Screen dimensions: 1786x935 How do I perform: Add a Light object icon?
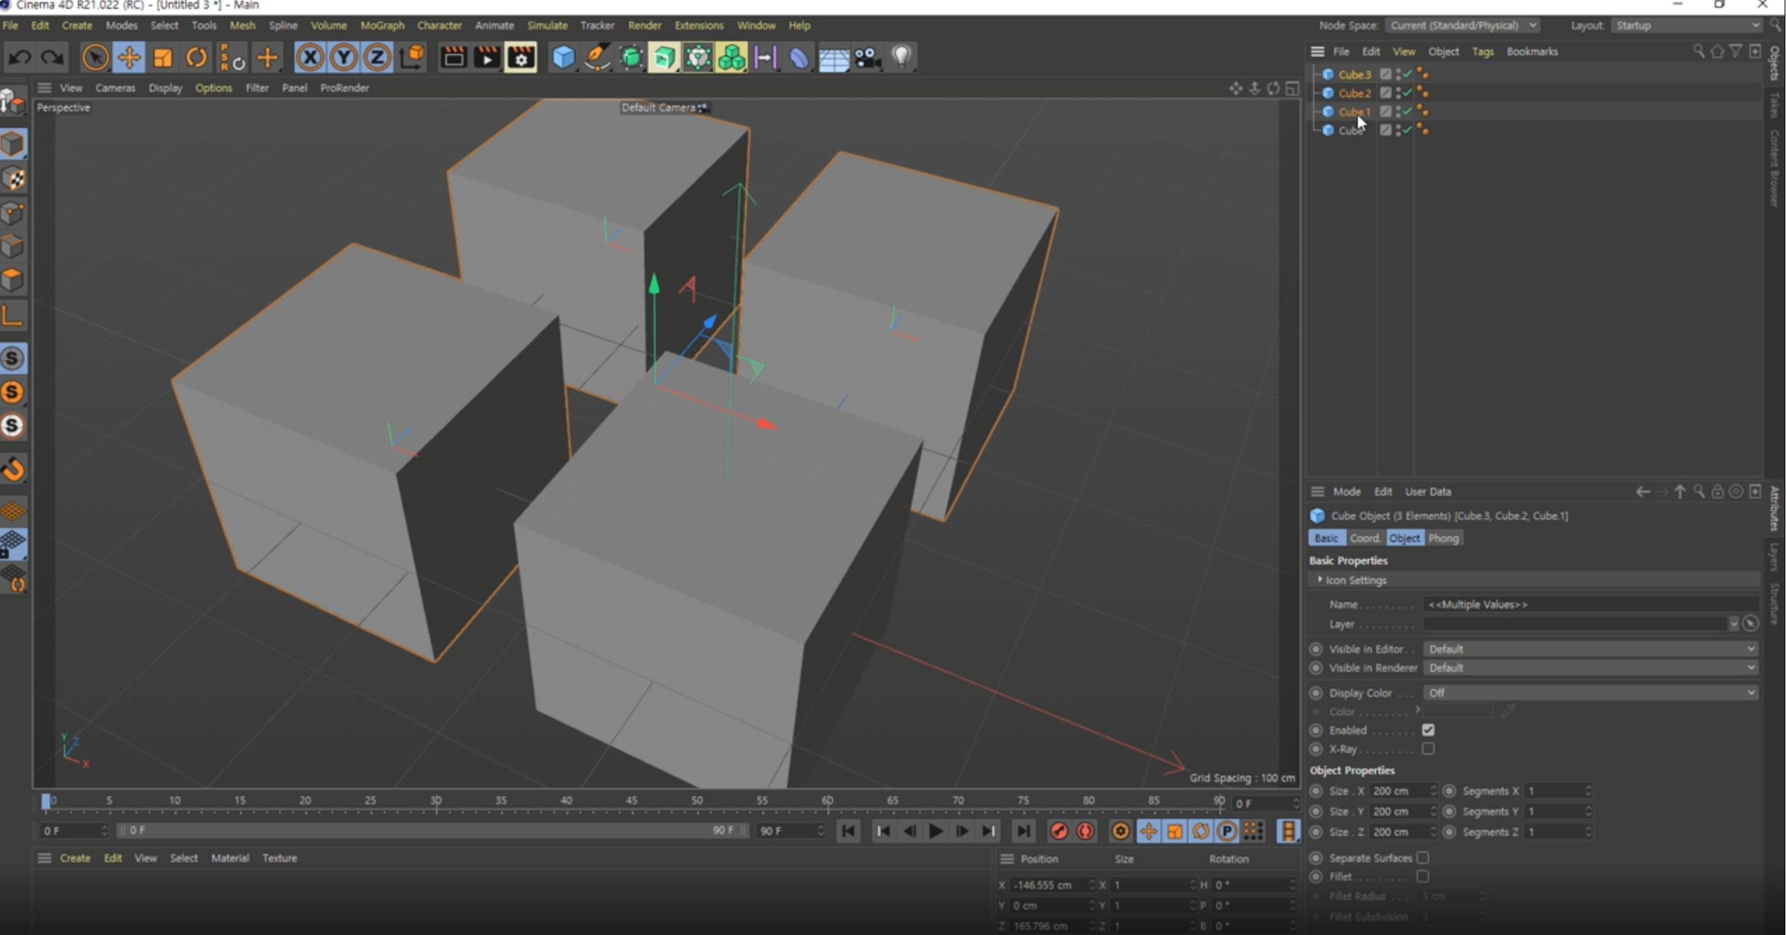(x=902, y=57)
